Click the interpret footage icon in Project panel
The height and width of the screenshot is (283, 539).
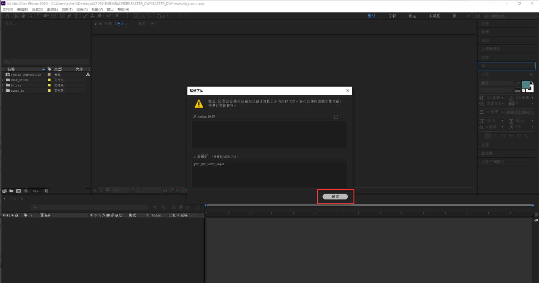pyautogui.click(x=4, y=191)
